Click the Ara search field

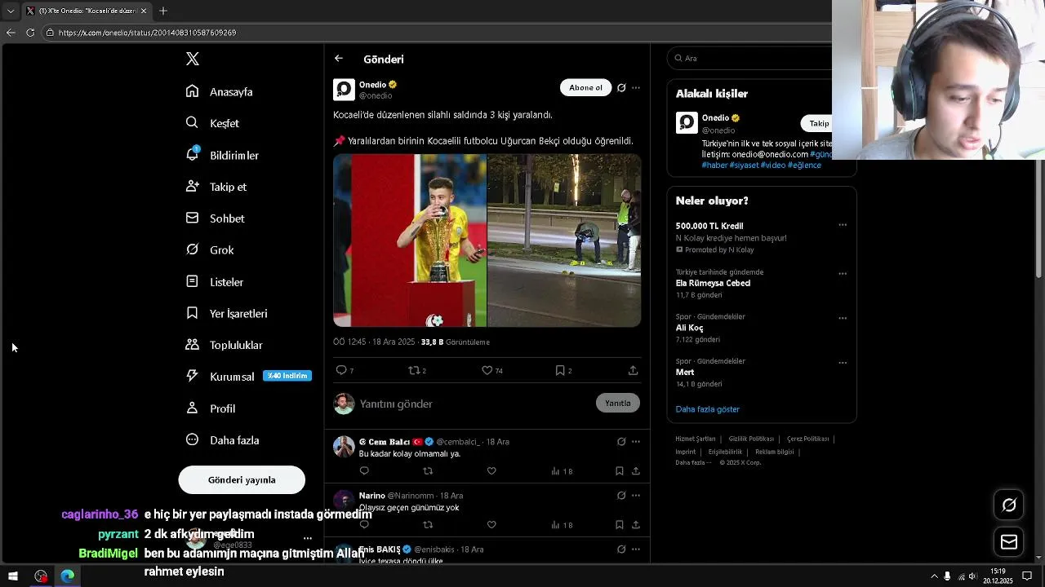[x=751, y=58]
